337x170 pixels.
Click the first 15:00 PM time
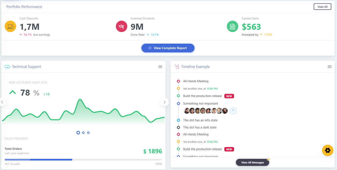point(212,88)
